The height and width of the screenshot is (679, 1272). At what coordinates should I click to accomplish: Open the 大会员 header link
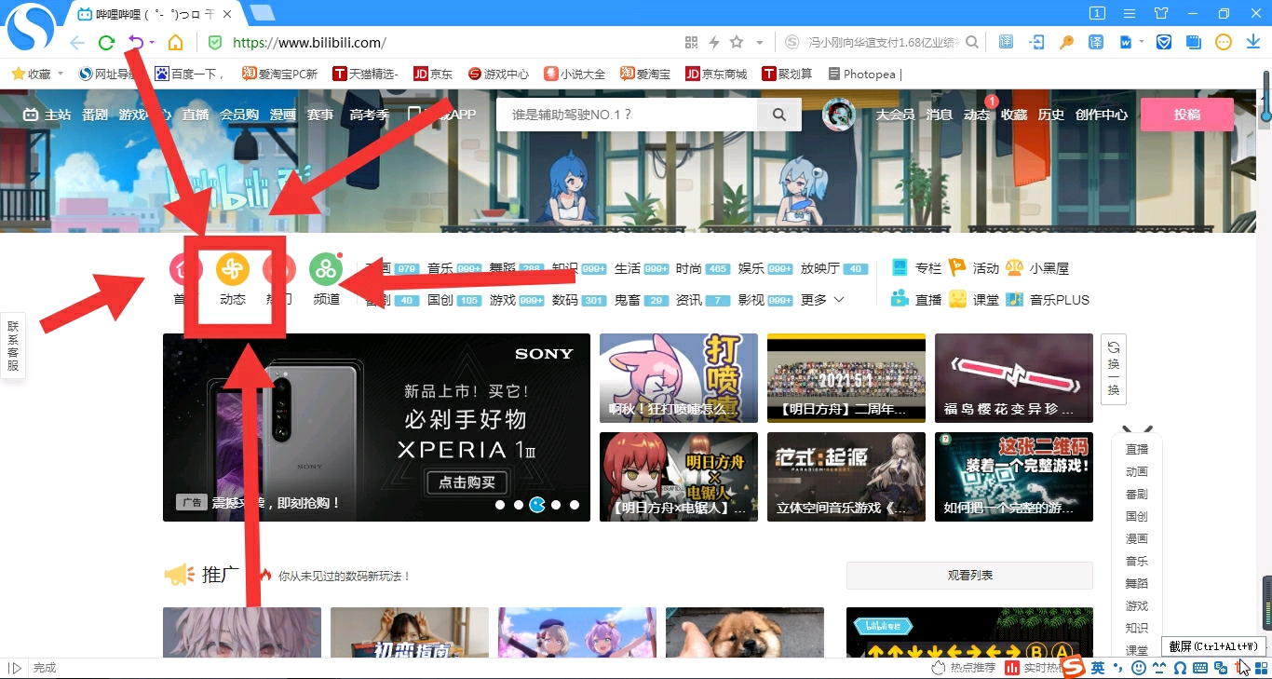click(895, 115)
